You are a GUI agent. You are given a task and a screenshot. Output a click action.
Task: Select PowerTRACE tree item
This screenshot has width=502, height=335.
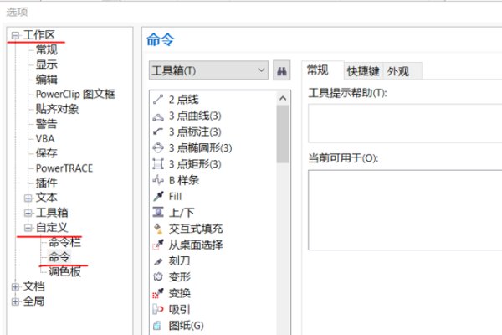64,168
